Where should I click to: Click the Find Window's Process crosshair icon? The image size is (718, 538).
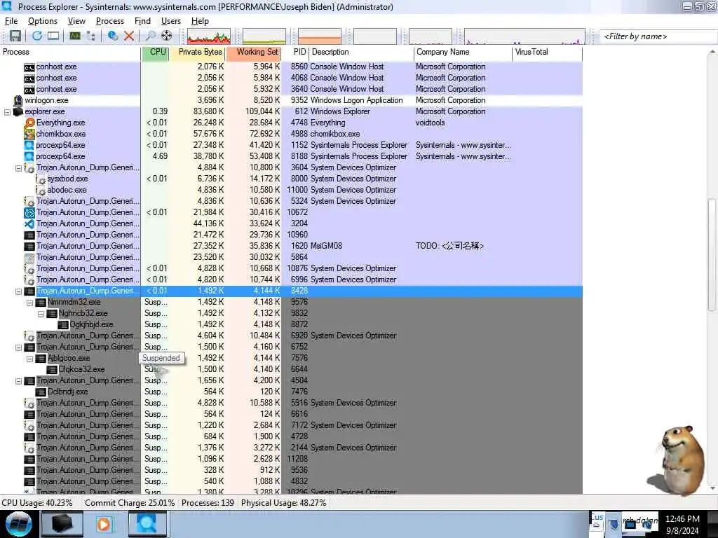coord(167,36)
